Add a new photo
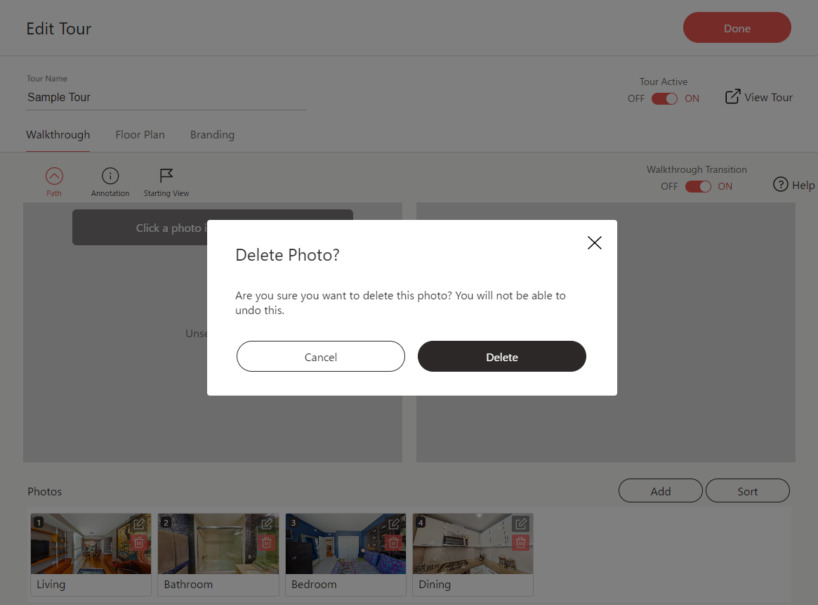 (660, 490)
